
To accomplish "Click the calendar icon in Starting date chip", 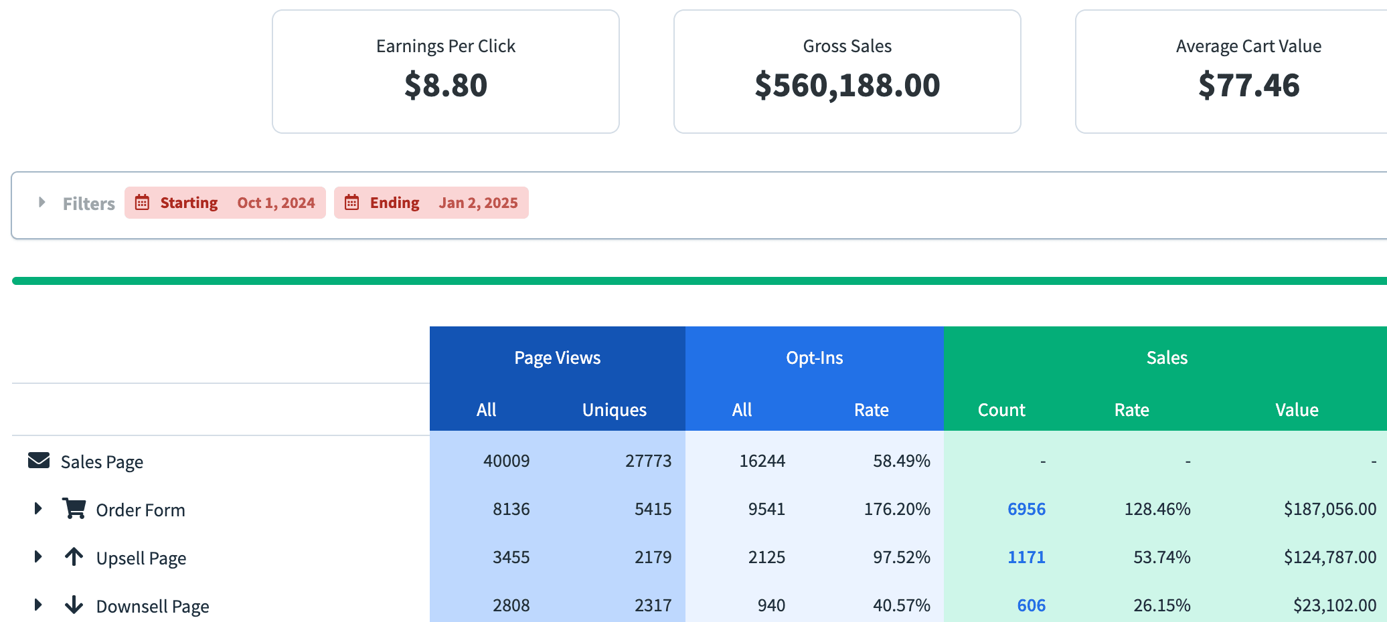I will [x=142, y=203].
